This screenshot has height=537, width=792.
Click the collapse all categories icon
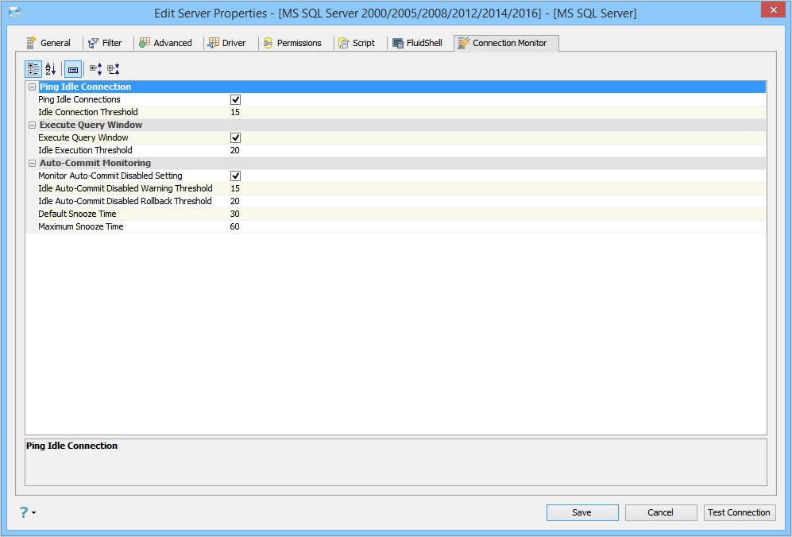[x=114, y=69]
